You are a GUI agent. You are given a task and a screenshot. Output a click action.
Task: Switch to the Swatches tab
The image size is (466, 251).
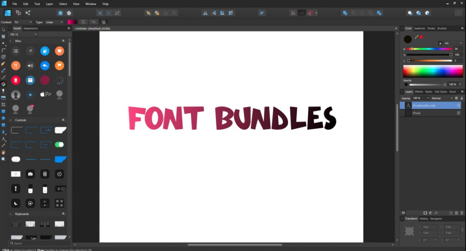click(419, 28)
